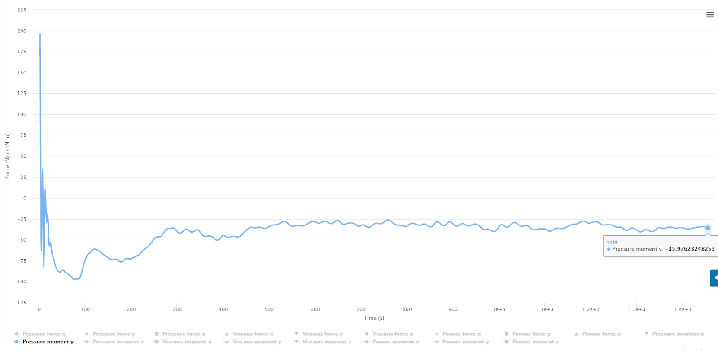This screenshot has width=718, height=351.
Task: Show the Viscous force z series
Action: click(392, 334)
